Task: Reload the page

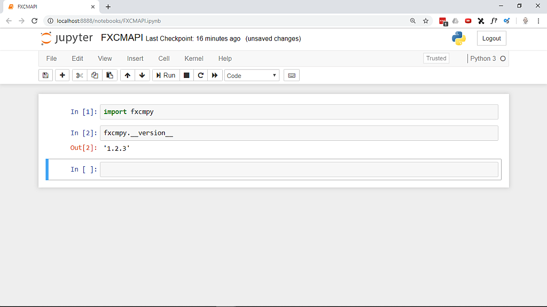Action: (x=35, y=21)
